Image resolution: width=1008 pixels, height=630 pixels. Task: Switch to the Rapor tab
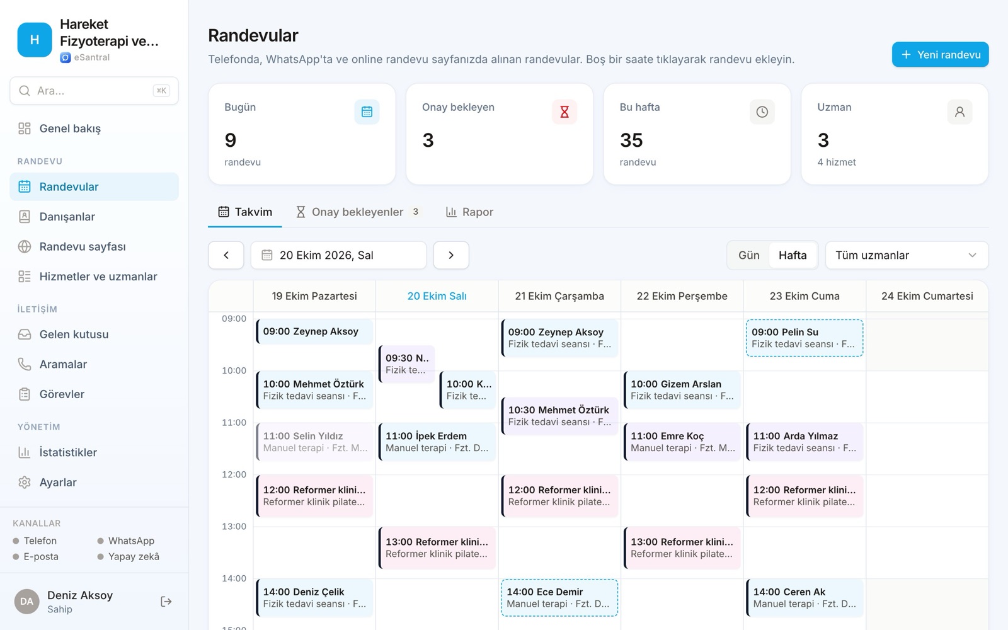point(469,212)
